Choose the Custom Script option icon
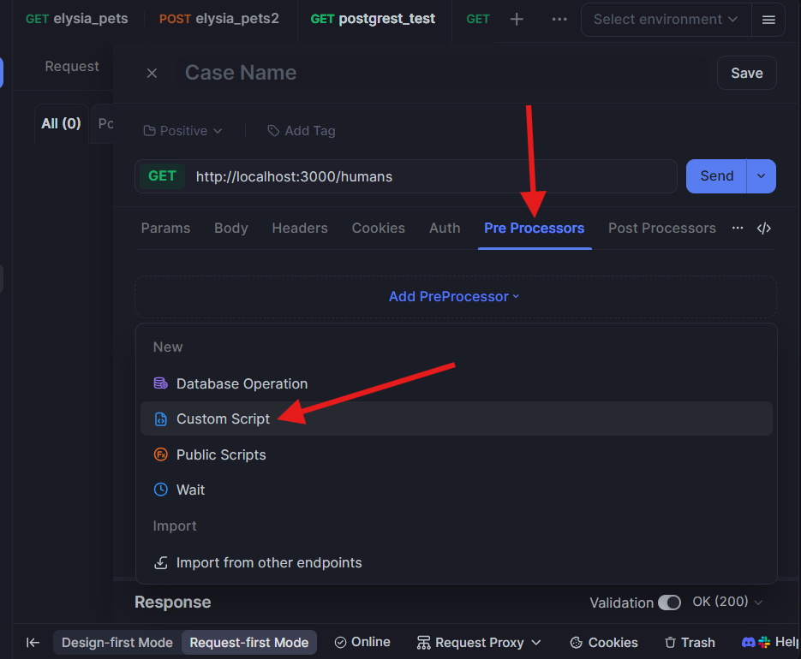801x659 pixels. click(x=159, y=419)
